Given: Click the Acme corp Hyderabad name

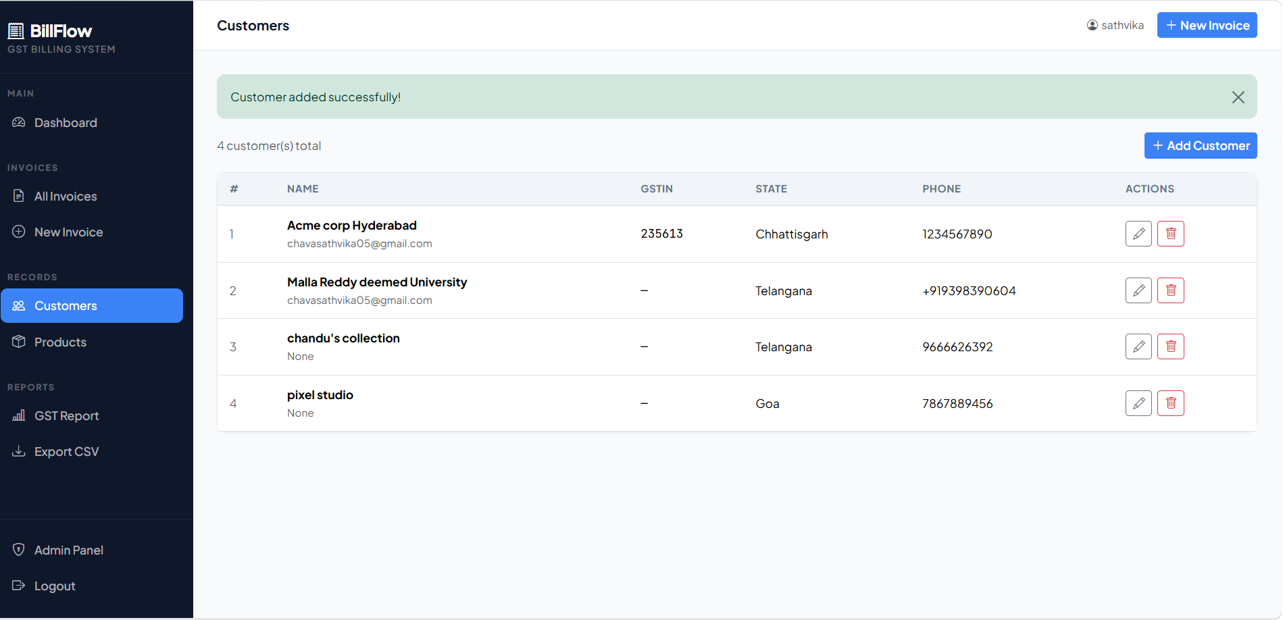Looking at the screenshot, I should click(352, 226).
